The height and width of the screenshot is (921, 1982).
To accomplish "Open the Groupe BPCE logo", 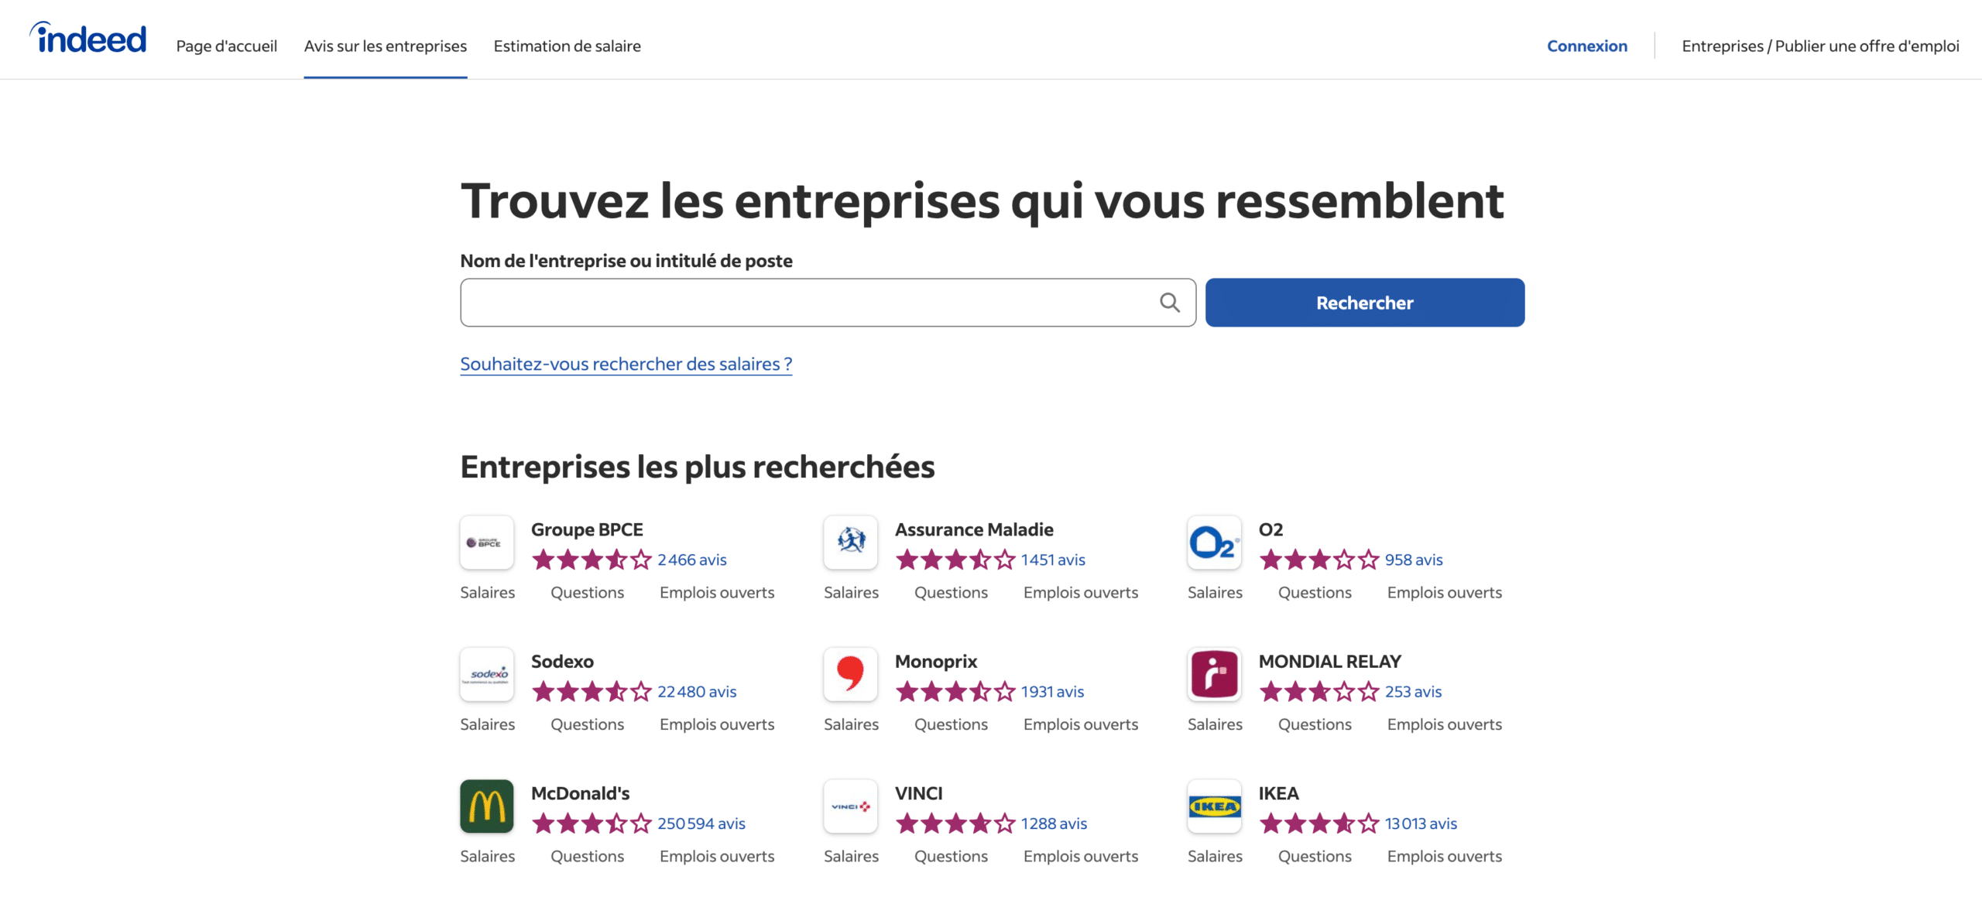I will (x=487, y=543).
